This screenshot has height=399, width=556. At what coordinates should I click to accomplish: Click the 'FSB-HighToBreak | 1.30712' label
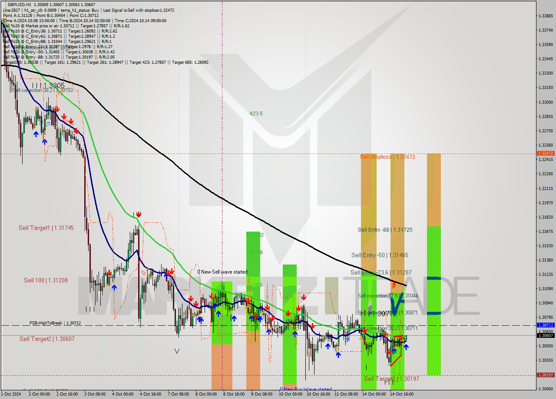[55, 323]
